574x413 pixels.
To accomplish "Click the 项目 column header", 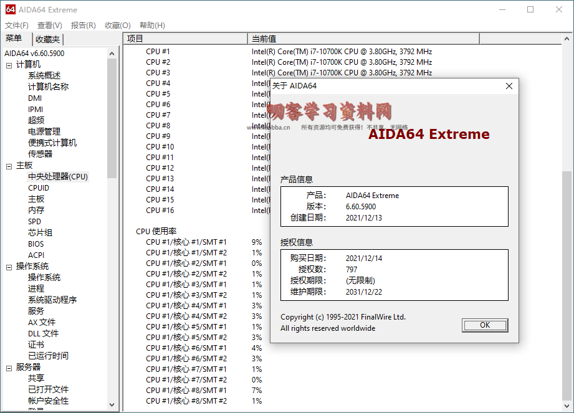I will click(x=184, y=39).
